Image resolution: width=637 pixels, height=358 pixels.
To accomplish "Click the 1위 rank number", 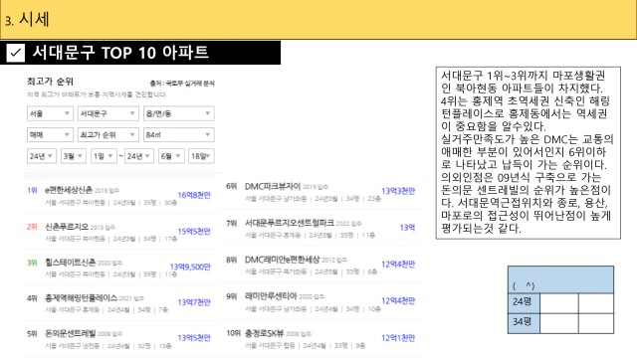I will (32, 190).
